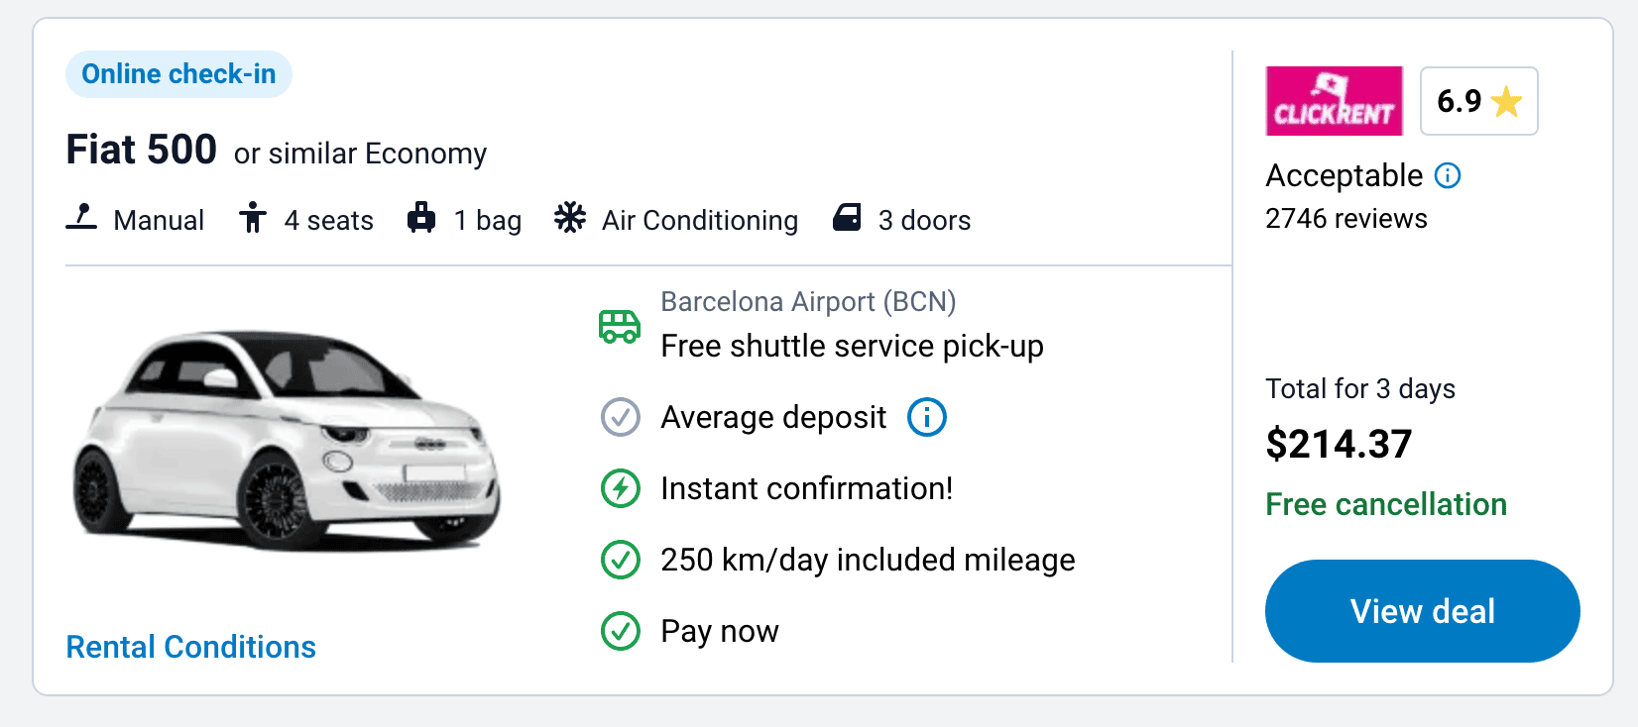Click the luggage bag icon
Image resolution: width=1638 pixels, height=727 pixels.
(x=421, y=217)
